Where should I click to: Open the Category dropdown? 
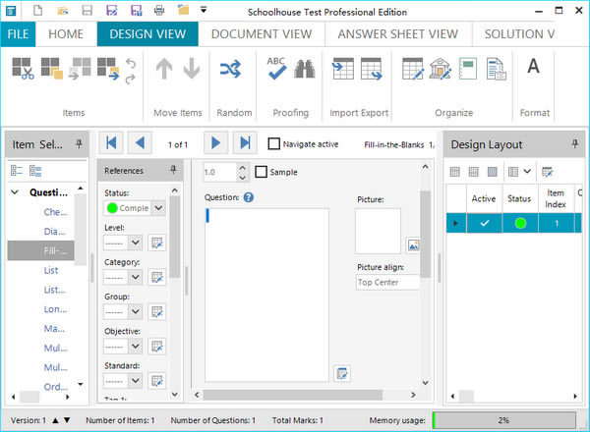pos(136,277)
